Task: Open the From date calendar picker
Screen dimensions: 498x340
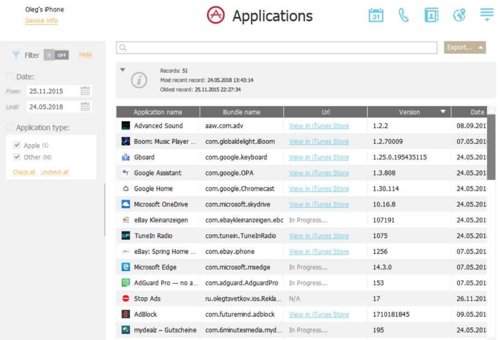Action: coord(85,91)
